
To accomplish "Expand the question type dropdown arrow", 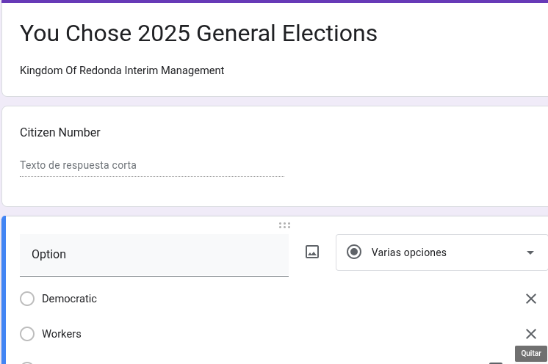I will point(530,252).
